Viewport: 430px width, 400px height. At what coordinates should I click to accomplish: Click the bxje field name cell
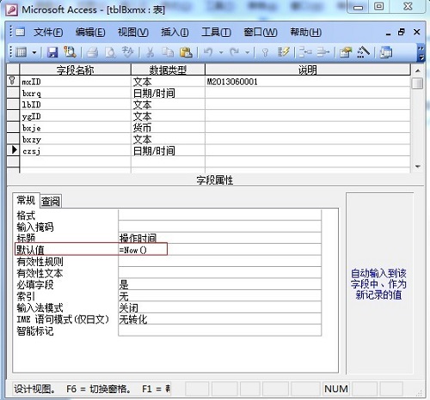click(x=75, y=128)
